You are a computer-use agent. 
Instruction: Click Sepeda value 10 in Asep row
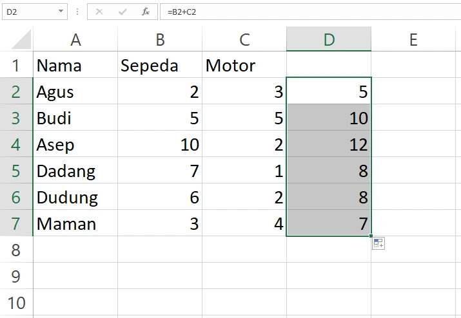(x=160, y=144)
